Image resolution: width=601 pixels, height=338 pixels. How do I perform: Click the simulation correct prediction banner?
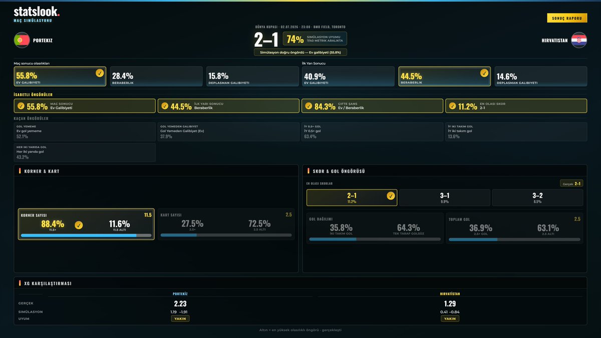click(300, 52)
